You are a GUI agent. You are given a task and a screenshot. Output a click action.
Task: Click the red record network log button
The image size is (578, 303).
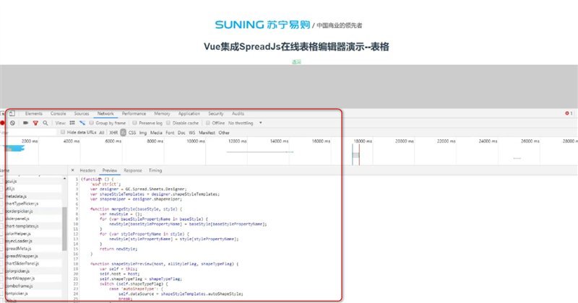pos(3,123)
